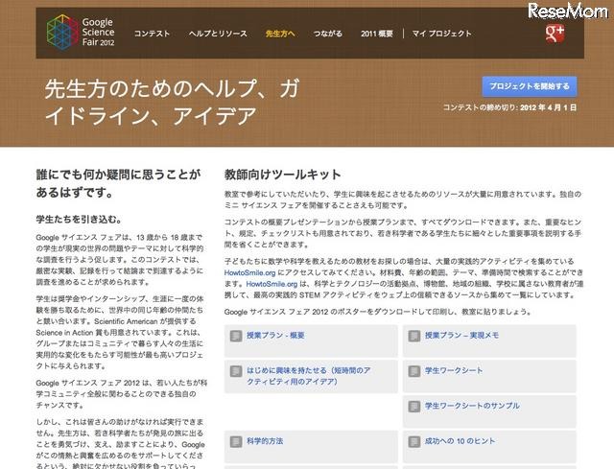Click the page title 先生方のためのヘルプ、ガイドライン、アイデア

173,102
